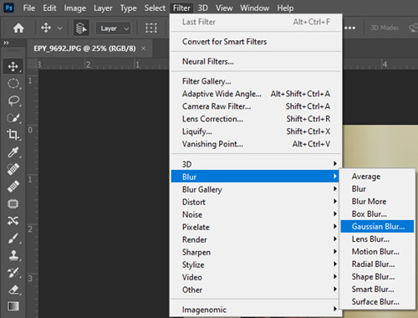418x318 pixels.
Task: Expand the Render submenu
Action: click(256, 239)
